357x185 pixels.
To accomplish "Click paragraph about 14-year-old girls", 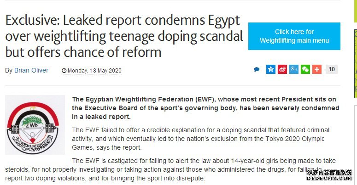I will click(x=170, y=169).
